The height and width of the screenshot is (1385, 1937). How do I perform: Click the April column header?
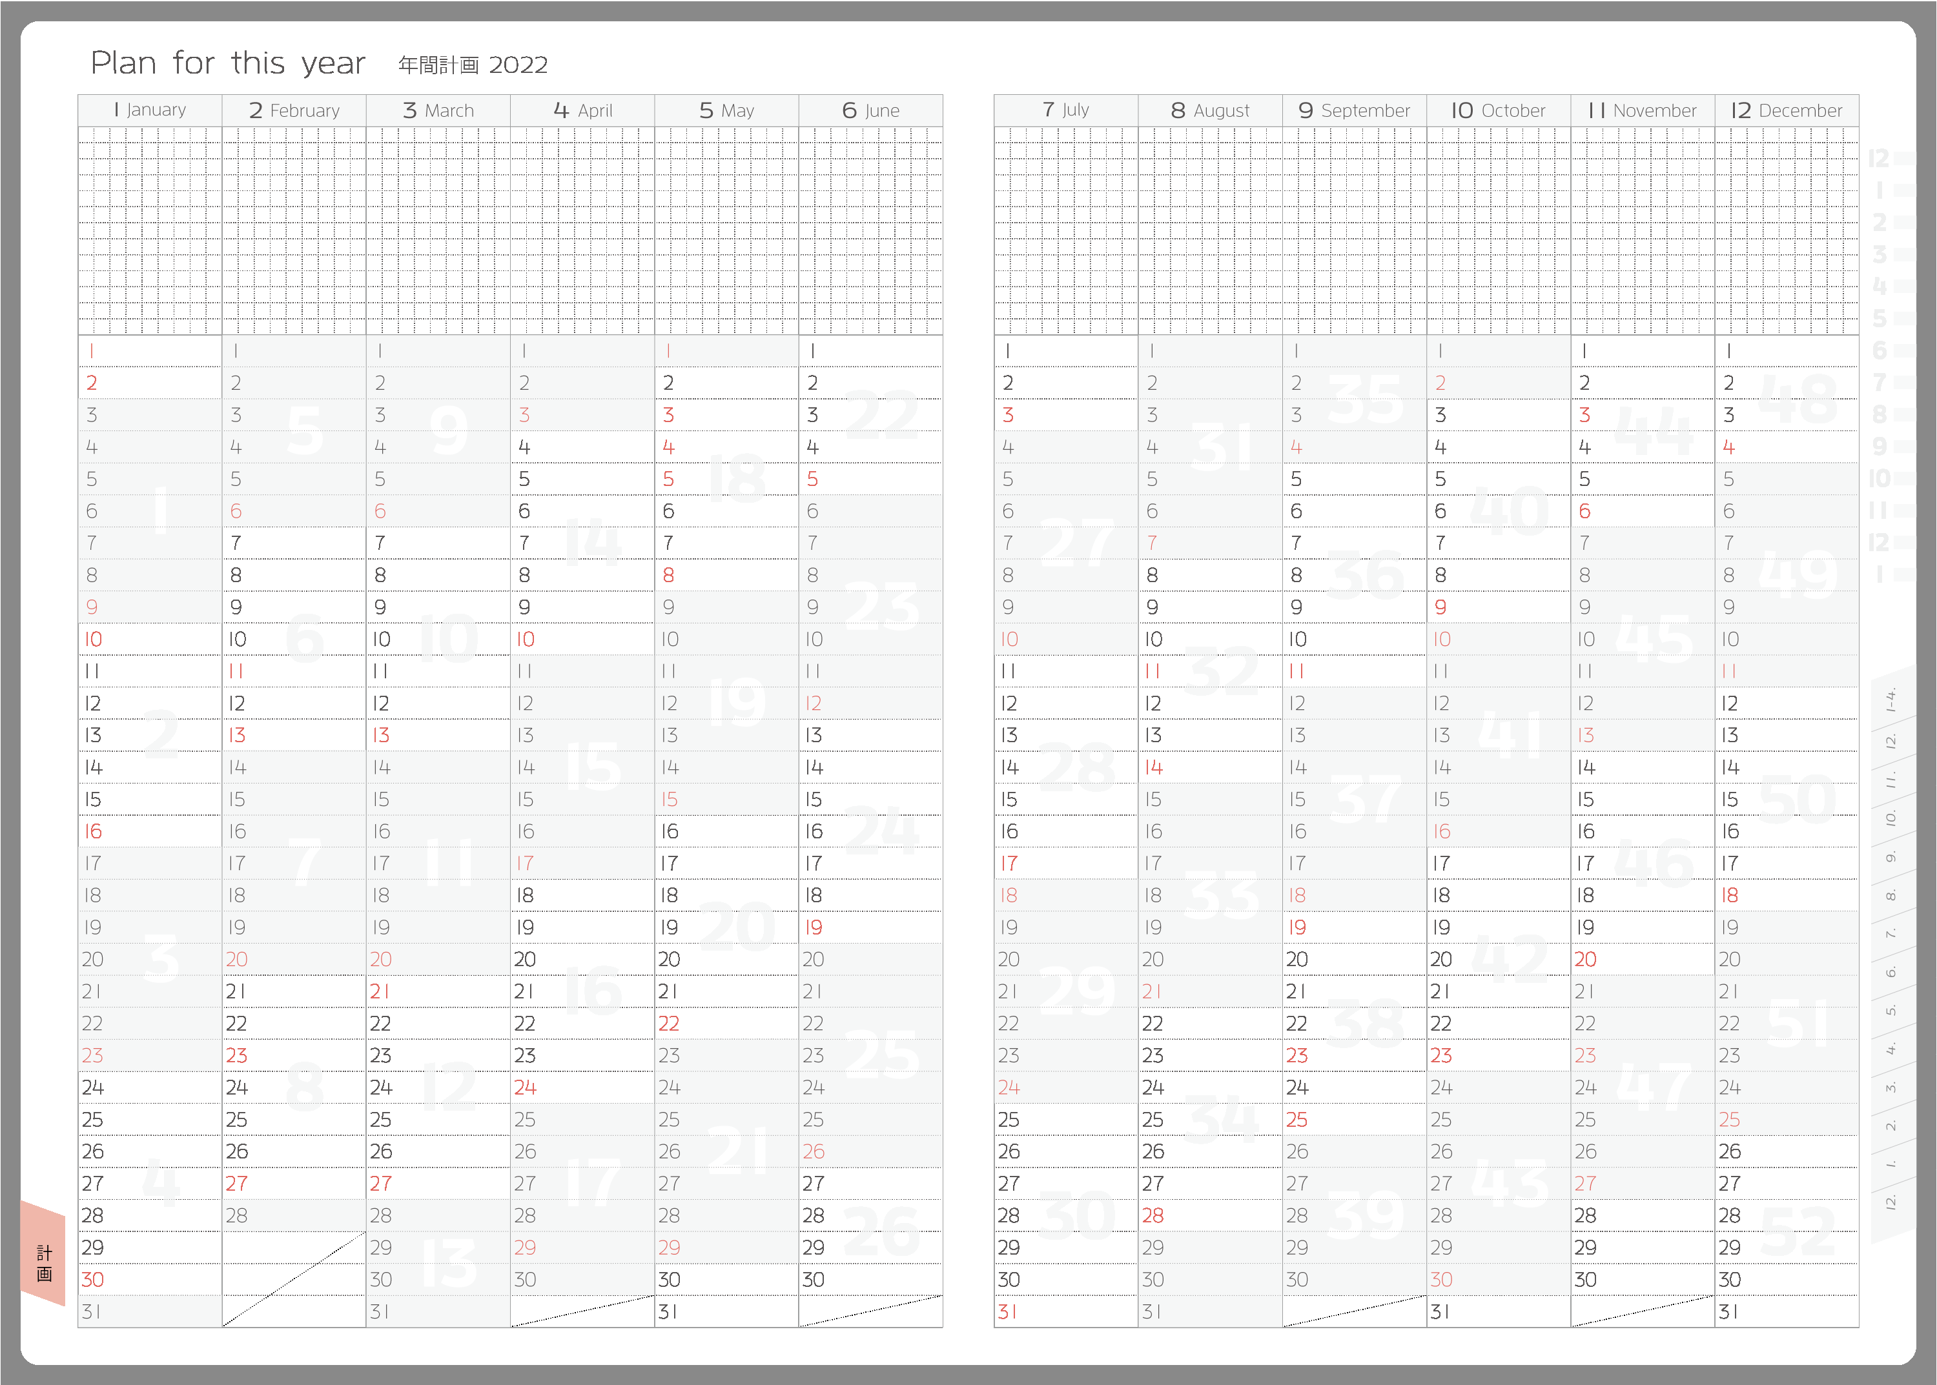(583, 110)
